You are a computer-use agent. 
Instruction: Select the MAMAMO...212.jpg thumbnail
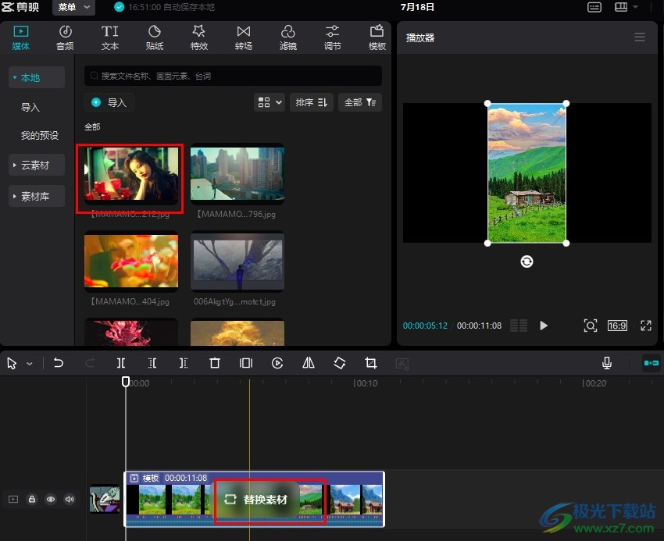point(131,174)
